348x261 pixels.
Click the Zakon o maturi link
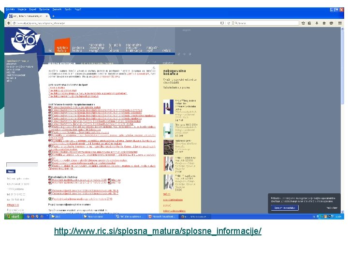57,87
